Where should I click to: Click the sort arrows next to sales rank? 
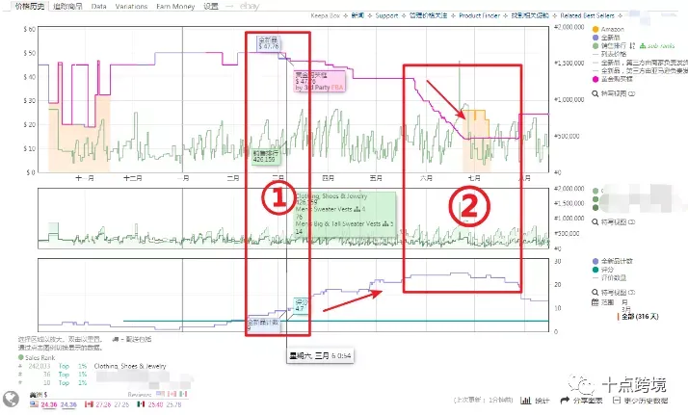632,45
